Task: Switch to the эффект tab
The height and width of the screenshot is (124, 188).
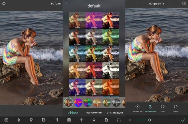Action: (73, 112)
